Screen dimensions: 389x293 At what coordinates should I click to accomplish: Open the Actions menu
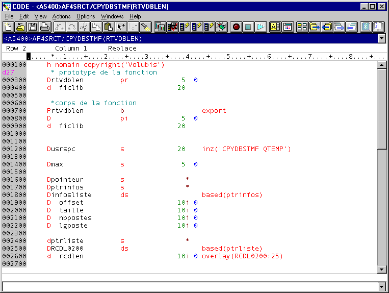click(61, 16)
